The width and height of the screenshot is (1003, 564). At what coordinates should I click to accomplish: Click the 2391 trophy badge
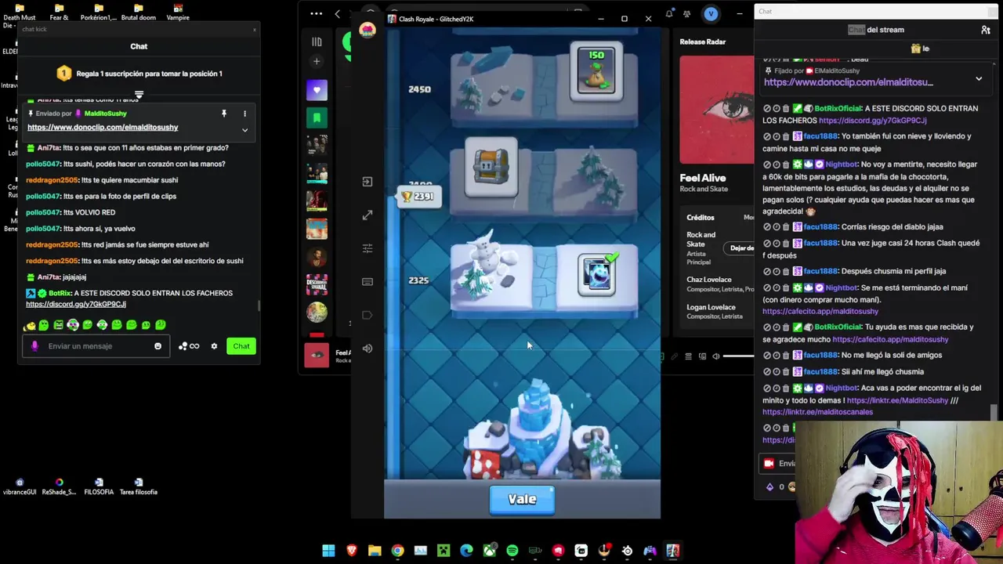419,197
